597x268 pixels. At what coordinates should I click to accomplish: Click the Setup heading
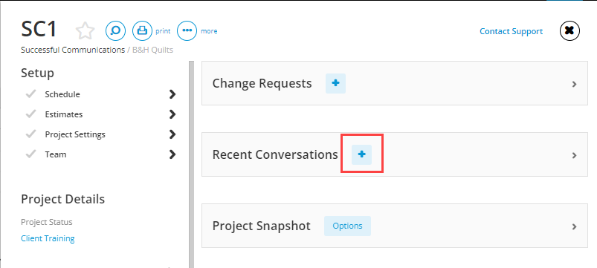point(37,73)
